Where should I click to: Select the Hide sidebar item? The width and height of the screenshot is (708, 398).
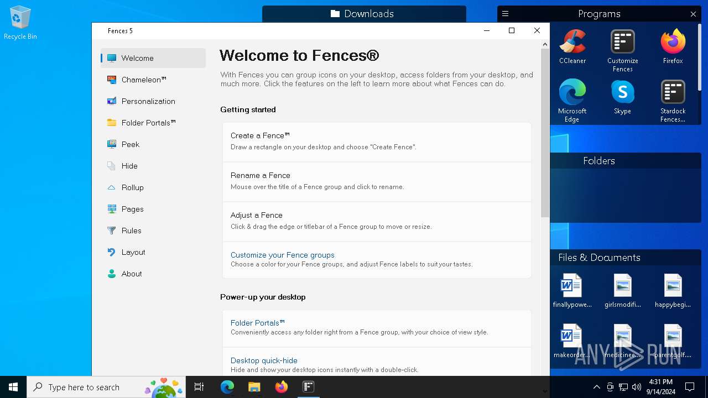point(153,166)
